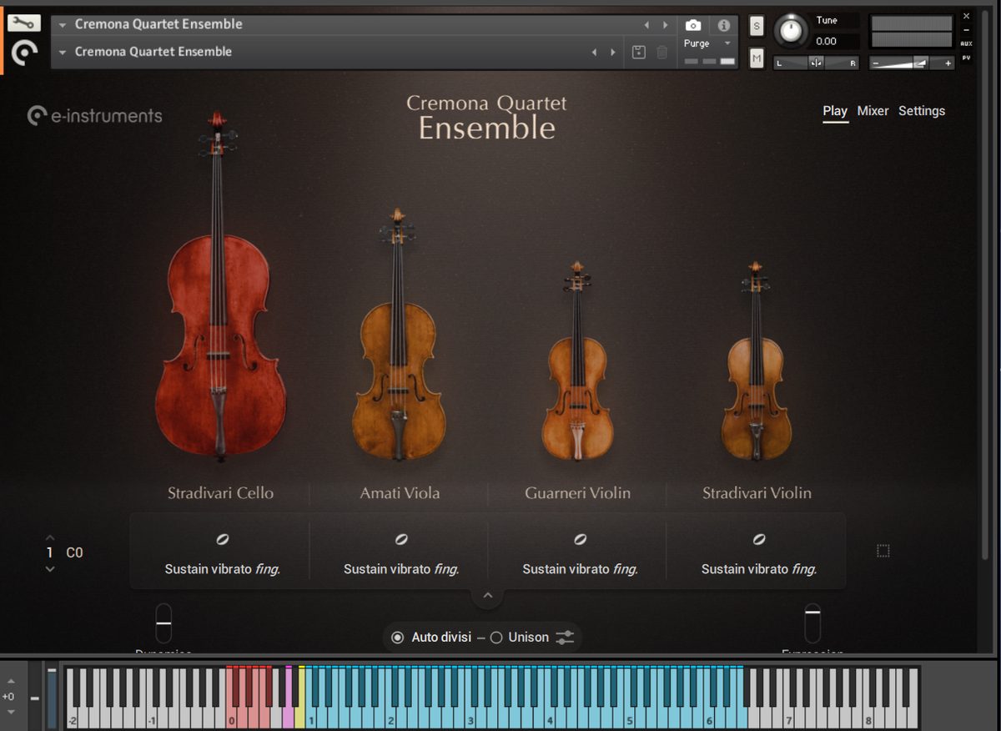Go to next instrument in top row
The width and height of the screenshot is (1001, 731).
pos(665,25)
